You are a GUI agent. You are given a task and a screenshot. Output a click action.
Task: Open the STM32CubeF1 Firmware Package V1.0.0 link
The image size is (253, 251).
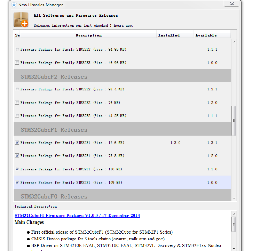pos(77,216)
